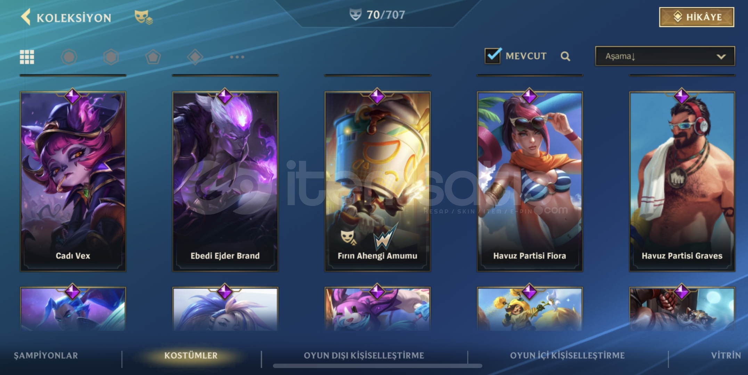Open the Havuz Partisi Fiora skin card

pos(530,182)
